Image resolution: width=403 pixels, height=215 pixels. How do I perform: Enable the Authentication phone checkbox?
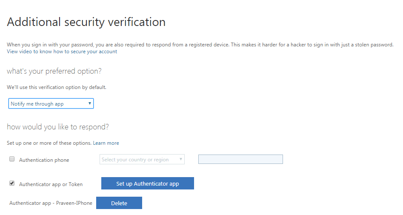(12, 159)
